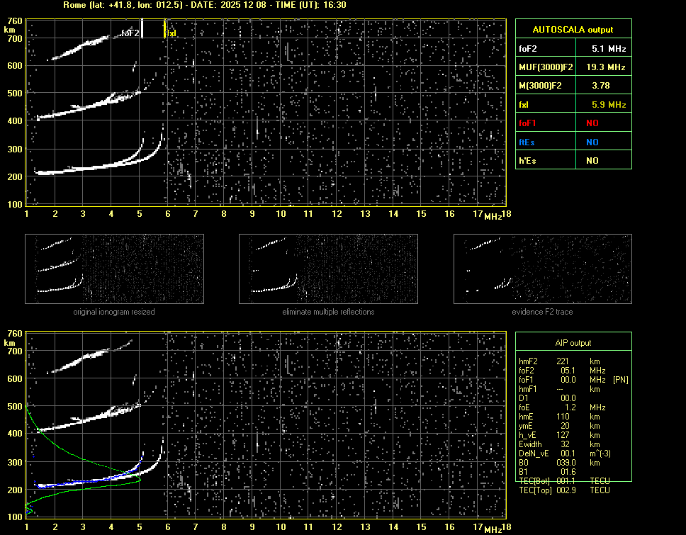Select the yellow fxI 5.9 MHz value

609,105
